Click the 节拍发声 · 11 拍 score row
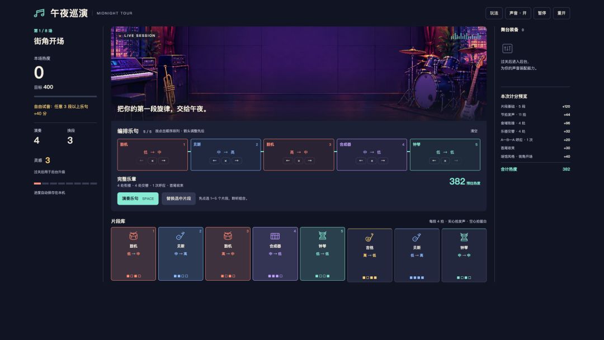This screenshot has height=340, width=604. (535, 115)
